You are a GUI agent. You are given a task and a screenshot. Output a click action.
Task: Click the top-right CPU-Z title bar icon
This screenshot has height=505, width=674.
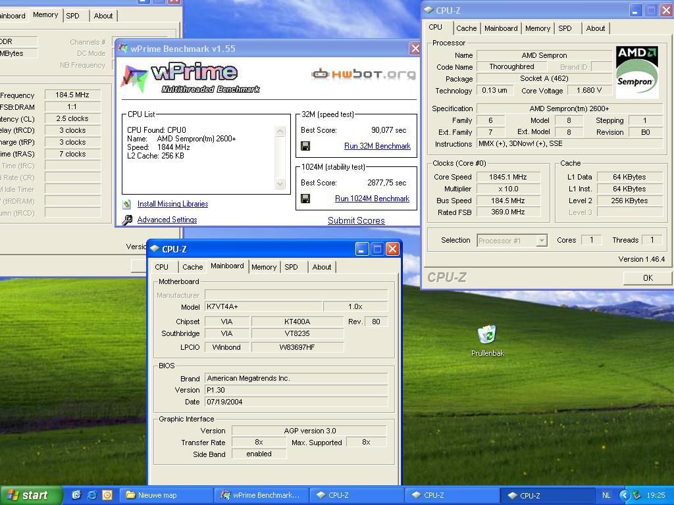428,10
